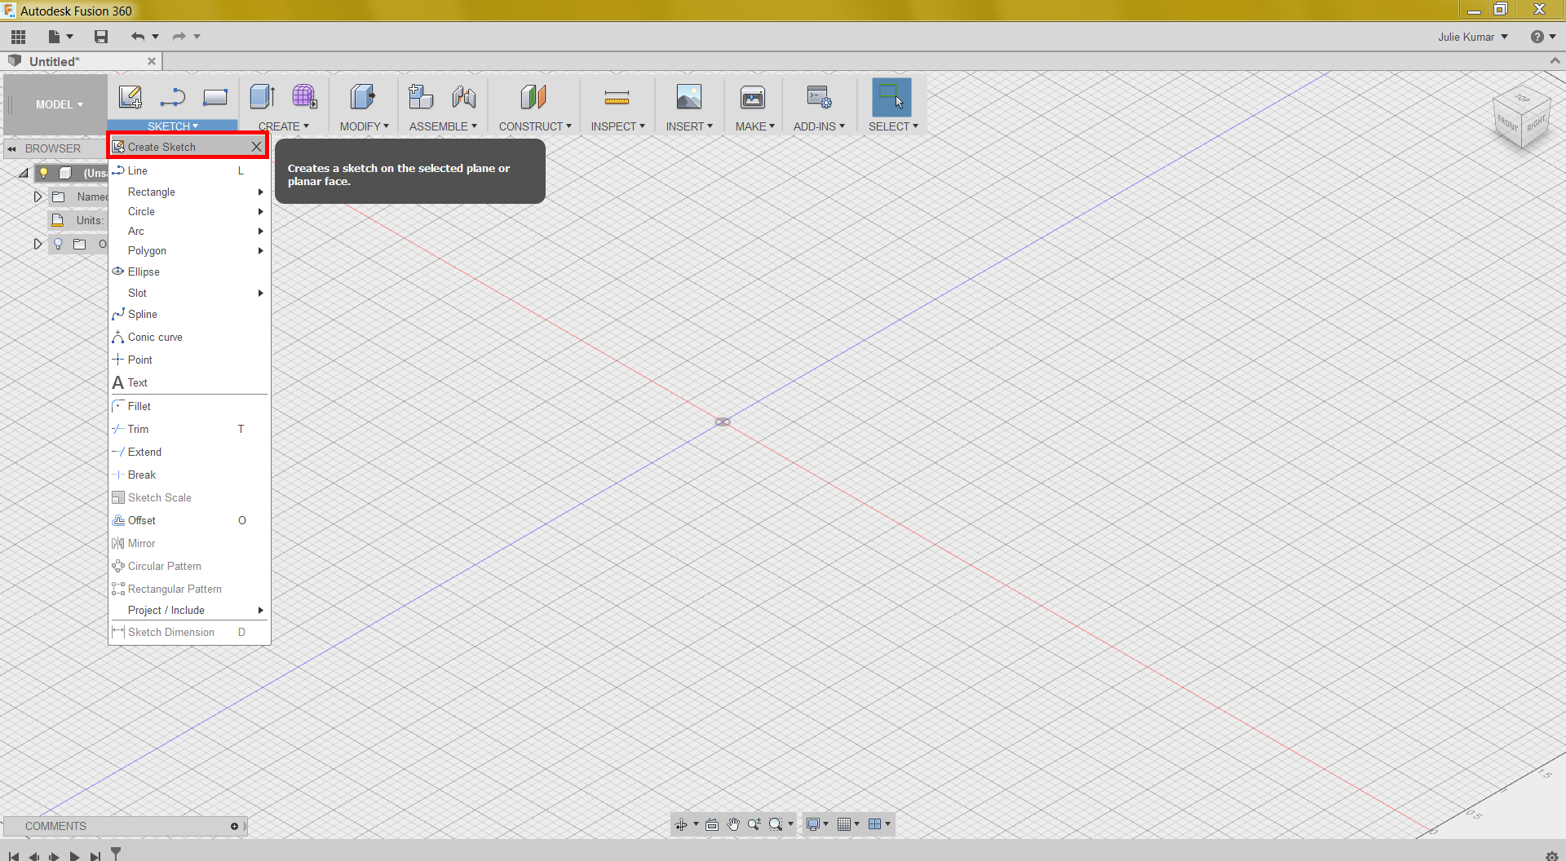
Task: Expand the COMMENTS panel
Action: point(234,826)
